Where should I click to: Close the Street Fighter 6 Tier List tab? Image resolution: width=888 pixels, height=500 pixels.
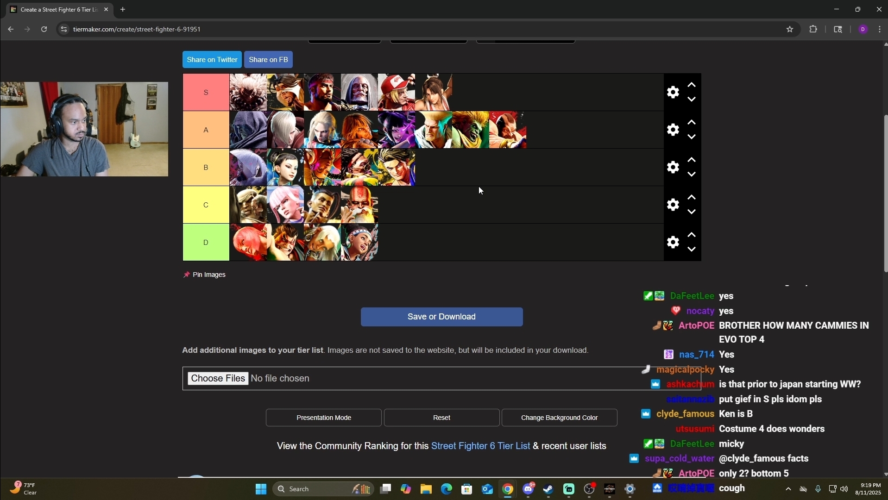pos(106,9)
